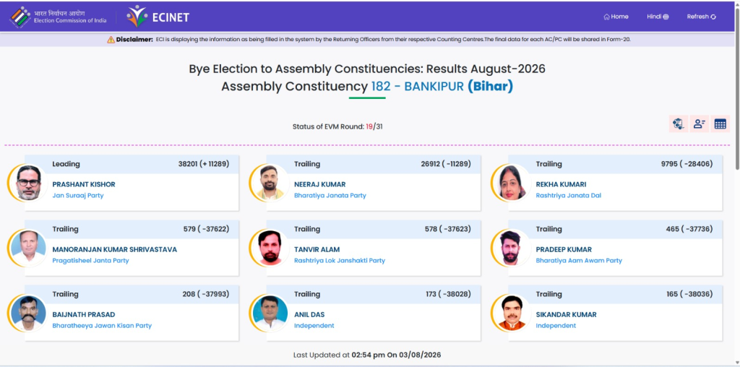The height and width of the screenshot is (367, 740).
Task: Open the round-wise clipboard view icon
Action: [678, 124]
